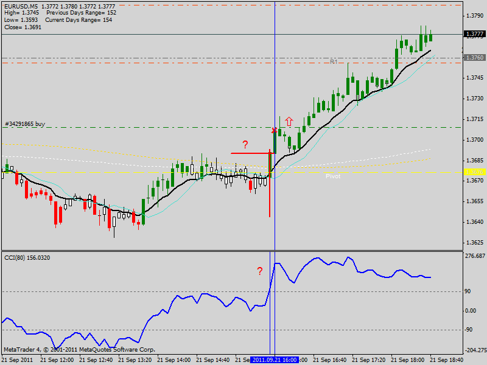Select the 'Previous Days Range= 152' label
This screenshot has width=487, height=365.
pyautogui.click(x=81, y=13)
